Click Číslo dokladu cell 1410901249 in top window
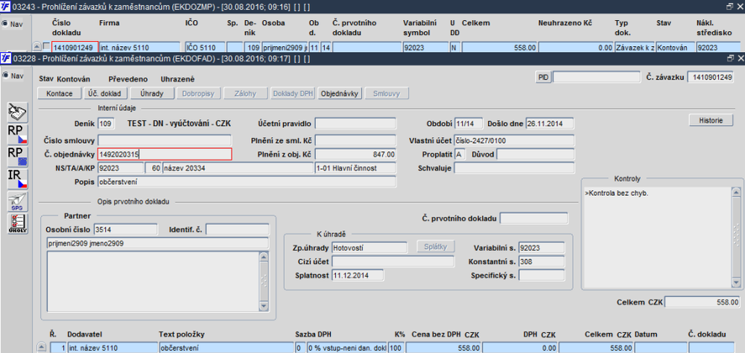 pyautogui.click(x=74, y=47)
